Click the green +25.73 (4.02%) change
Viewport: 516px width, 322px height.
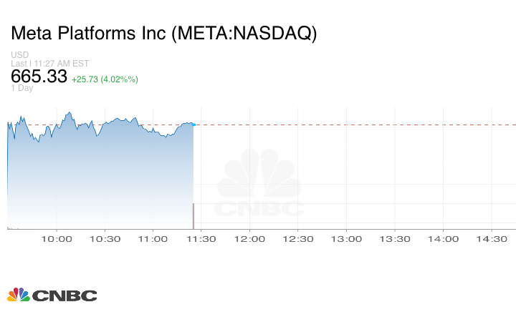tap(105, 79)
